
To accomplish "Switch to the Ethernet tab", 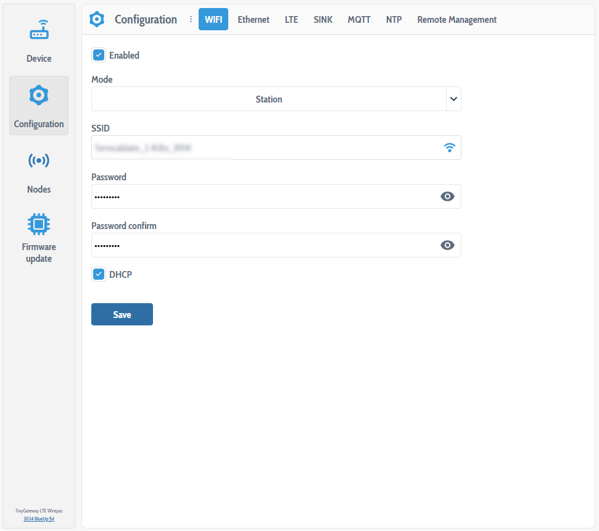I will coord(254,20).
